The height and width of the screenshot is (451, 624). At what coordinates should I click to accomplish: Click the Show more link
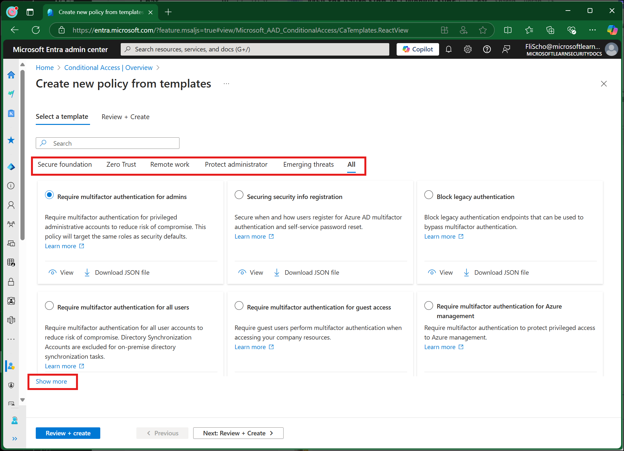pyautogui.click(x=51, y=381)
